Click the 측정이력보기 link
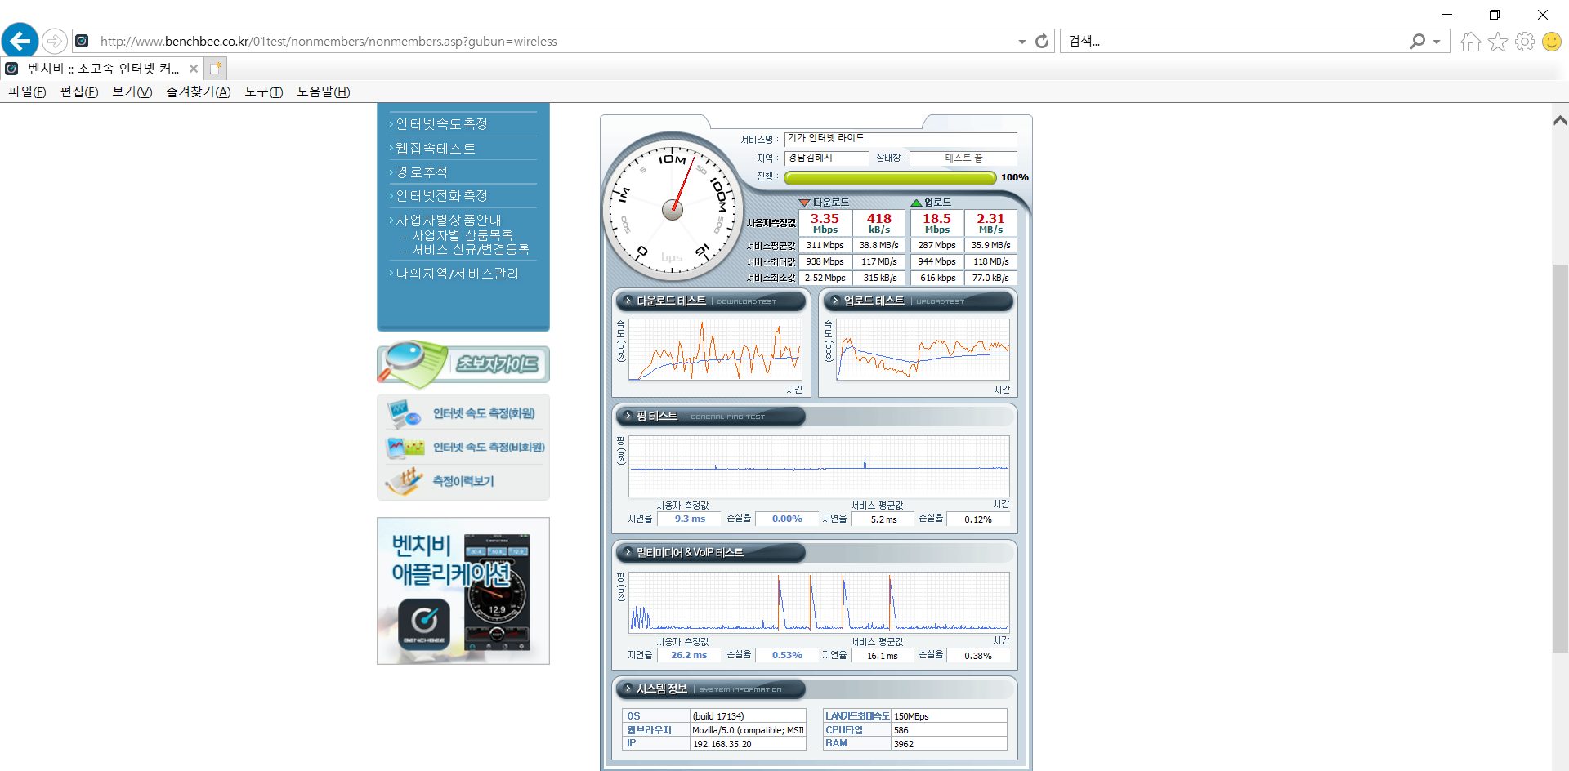This screenshot has width=1569, height=771. click(463, 481)
